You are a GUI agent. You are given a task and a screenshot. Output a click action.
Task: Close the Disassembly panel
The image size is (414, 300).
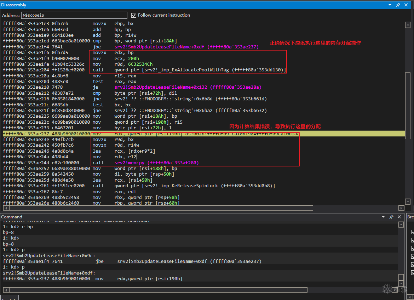406,5
